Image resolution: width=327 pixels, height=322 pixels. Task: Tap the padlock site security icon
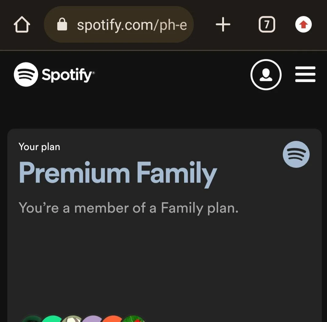pyautogui.click(x=62, y=24)
